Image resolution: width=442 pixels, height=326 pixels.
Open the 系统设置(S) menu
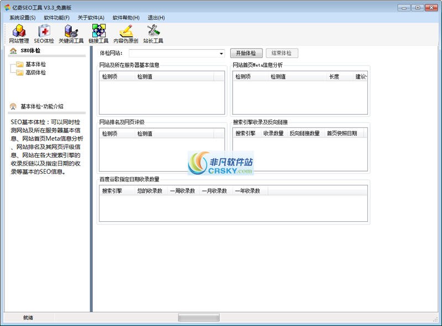(x=23, y=18)
